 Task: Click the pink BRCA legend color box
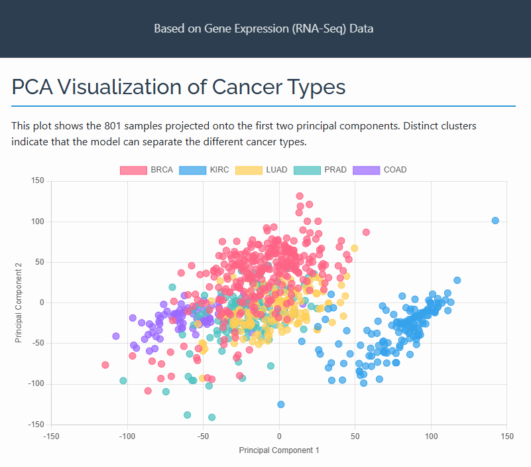[133, 170]
